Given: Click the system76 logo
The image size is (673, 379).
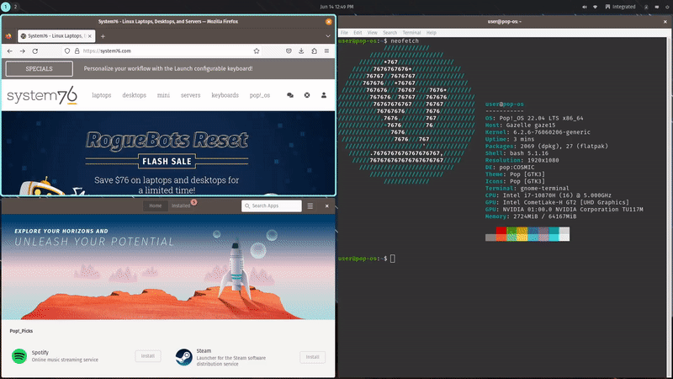Looking at the screenshot, I should [x=42, y=95].
